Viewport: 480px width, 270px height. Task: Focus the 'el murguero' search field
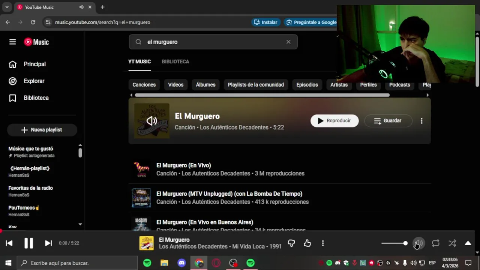(x=213, y=42)
